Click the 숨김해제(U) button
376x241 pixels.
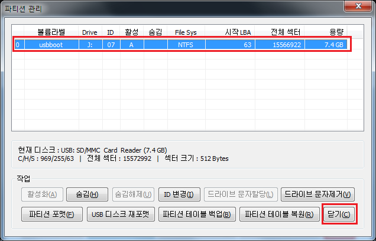134,194
